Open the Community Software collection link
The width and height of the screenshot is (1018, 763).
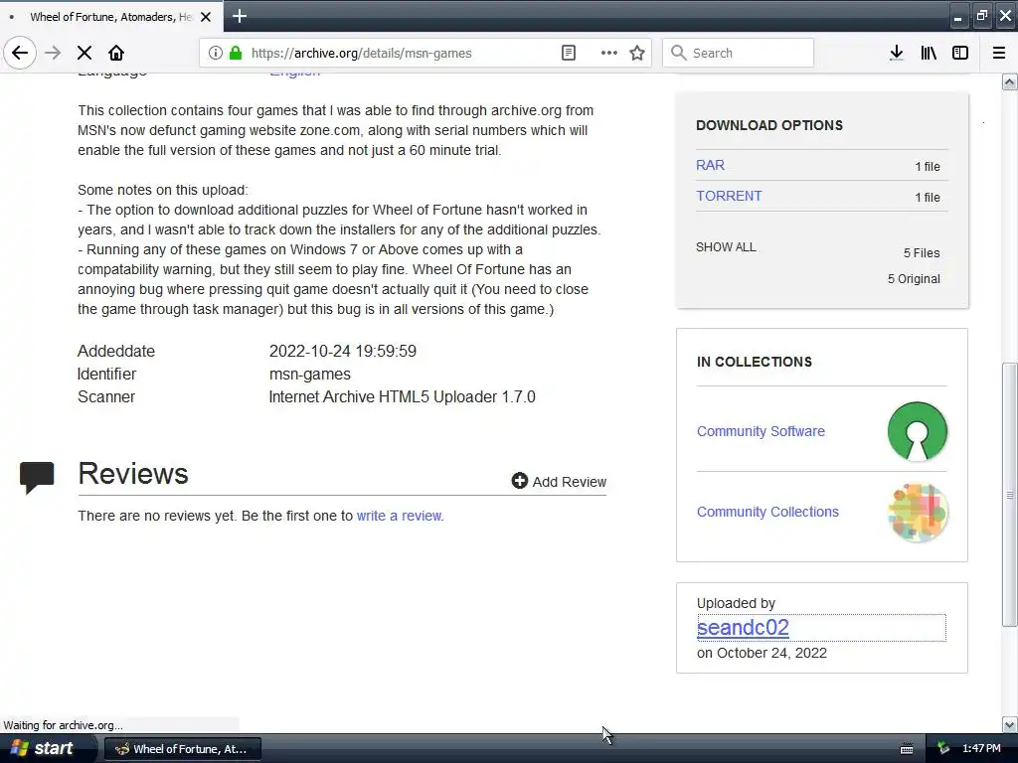pos(761,431)
